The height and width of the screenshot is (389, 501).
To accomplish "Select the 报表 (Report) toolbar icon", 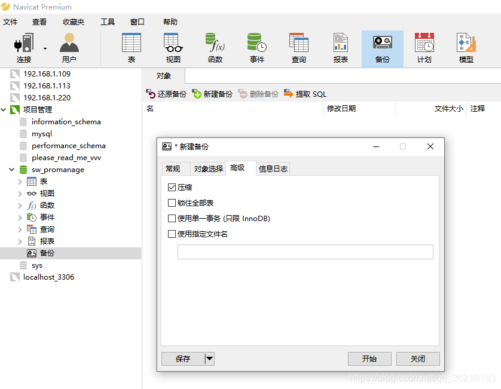I will tap(341, 48).
